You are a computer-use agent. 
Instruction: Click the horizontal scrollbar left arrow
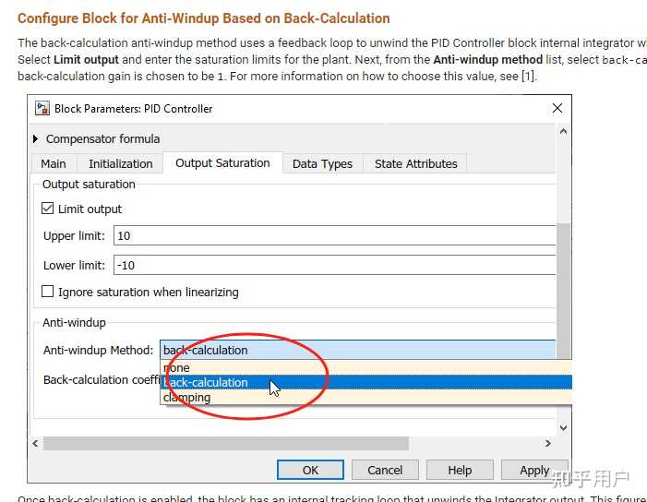(x=35, y=444)
